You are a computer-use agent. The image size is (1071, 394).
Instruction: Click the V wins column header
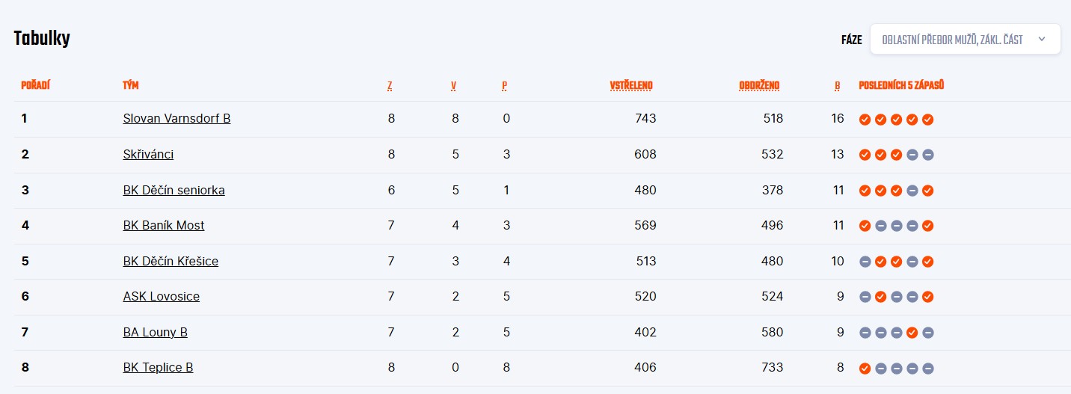click(x=453, y=85)
